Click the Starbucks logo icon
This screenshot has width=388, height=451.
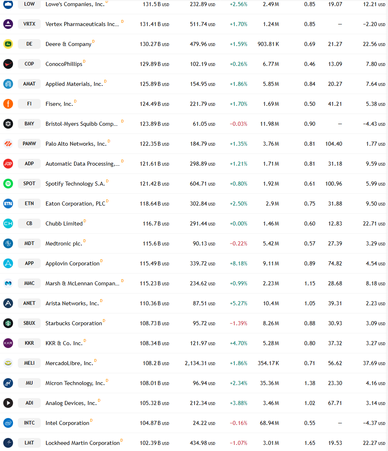(x=8, y=323)
